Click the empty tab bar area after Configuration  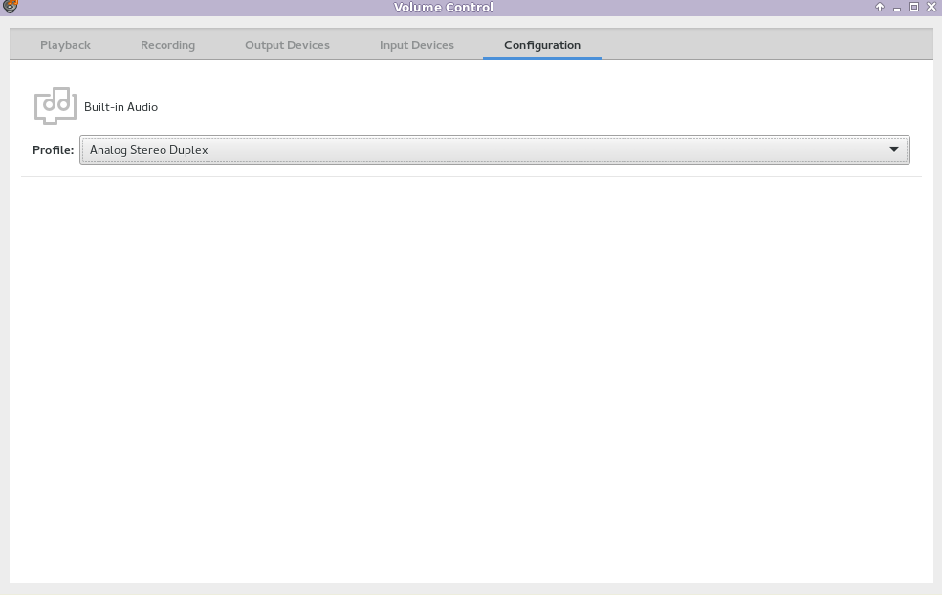(765, 45)
